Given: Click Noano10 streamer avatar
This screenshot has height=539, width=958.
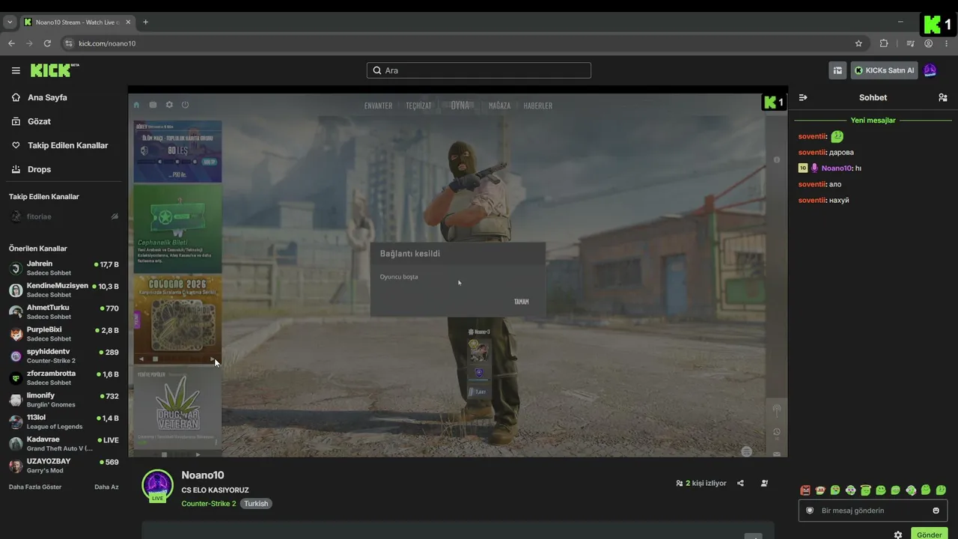Looking at the screenshot, I should point(157,485).
